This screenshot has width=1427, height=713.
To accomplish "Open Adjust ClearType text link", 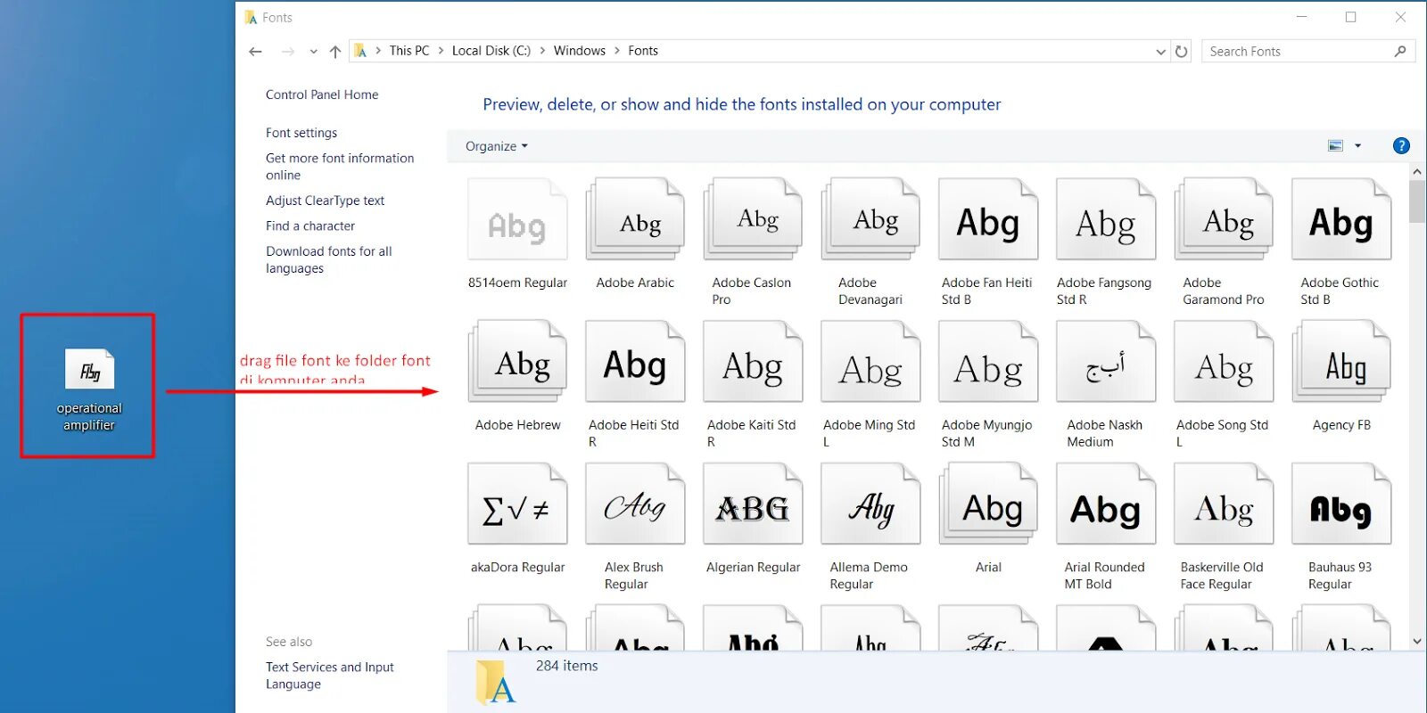I will [x=326, y=201].
